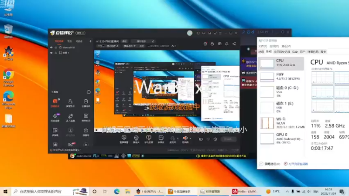349x196 pixels.
Task: Open the 选项(O) menu in Task Manager
Action: pyautogui.click(x=274, y=46)
